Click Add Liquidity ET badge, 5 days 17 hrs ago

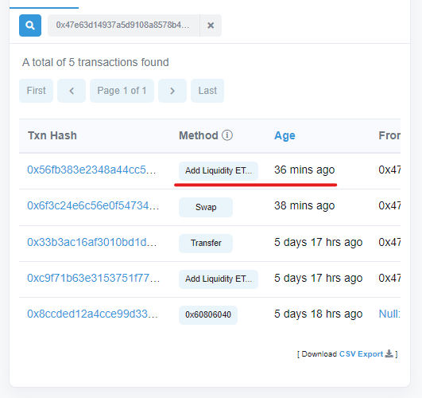pyautogui.click(x=219, y=279)
